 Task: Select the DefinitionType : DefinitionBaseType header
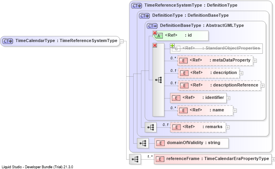[x=190, y=16]
